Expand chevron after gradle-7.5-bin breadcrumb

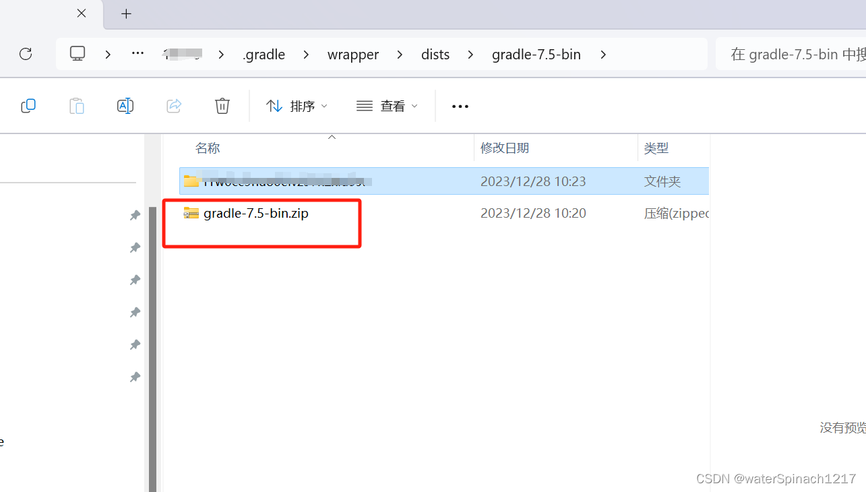pyautogui.click(x=603, y=54)
